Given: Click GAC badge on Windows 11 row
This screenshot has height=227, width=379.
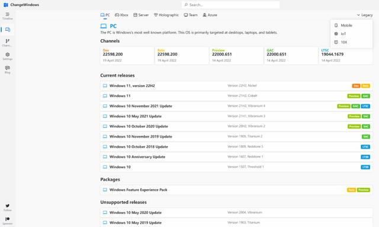Looking at the screenshot, I should [x=366, y=96].
